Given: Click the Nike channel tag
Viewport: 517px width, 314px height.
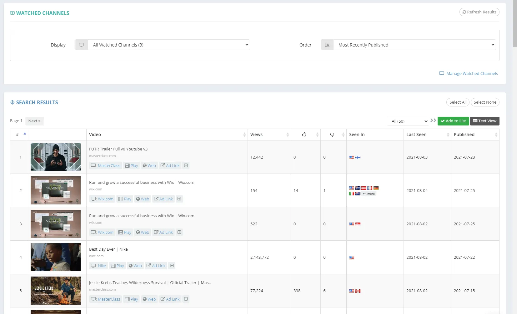Looking at the screenshot, I should click(x=98, y=266).
